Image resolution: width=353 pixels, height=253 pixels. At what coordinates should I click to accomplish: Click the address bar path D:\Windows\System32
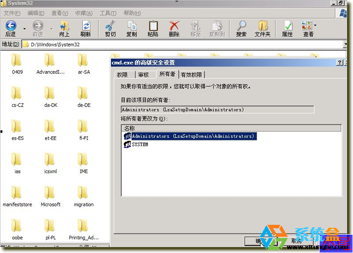56,44
